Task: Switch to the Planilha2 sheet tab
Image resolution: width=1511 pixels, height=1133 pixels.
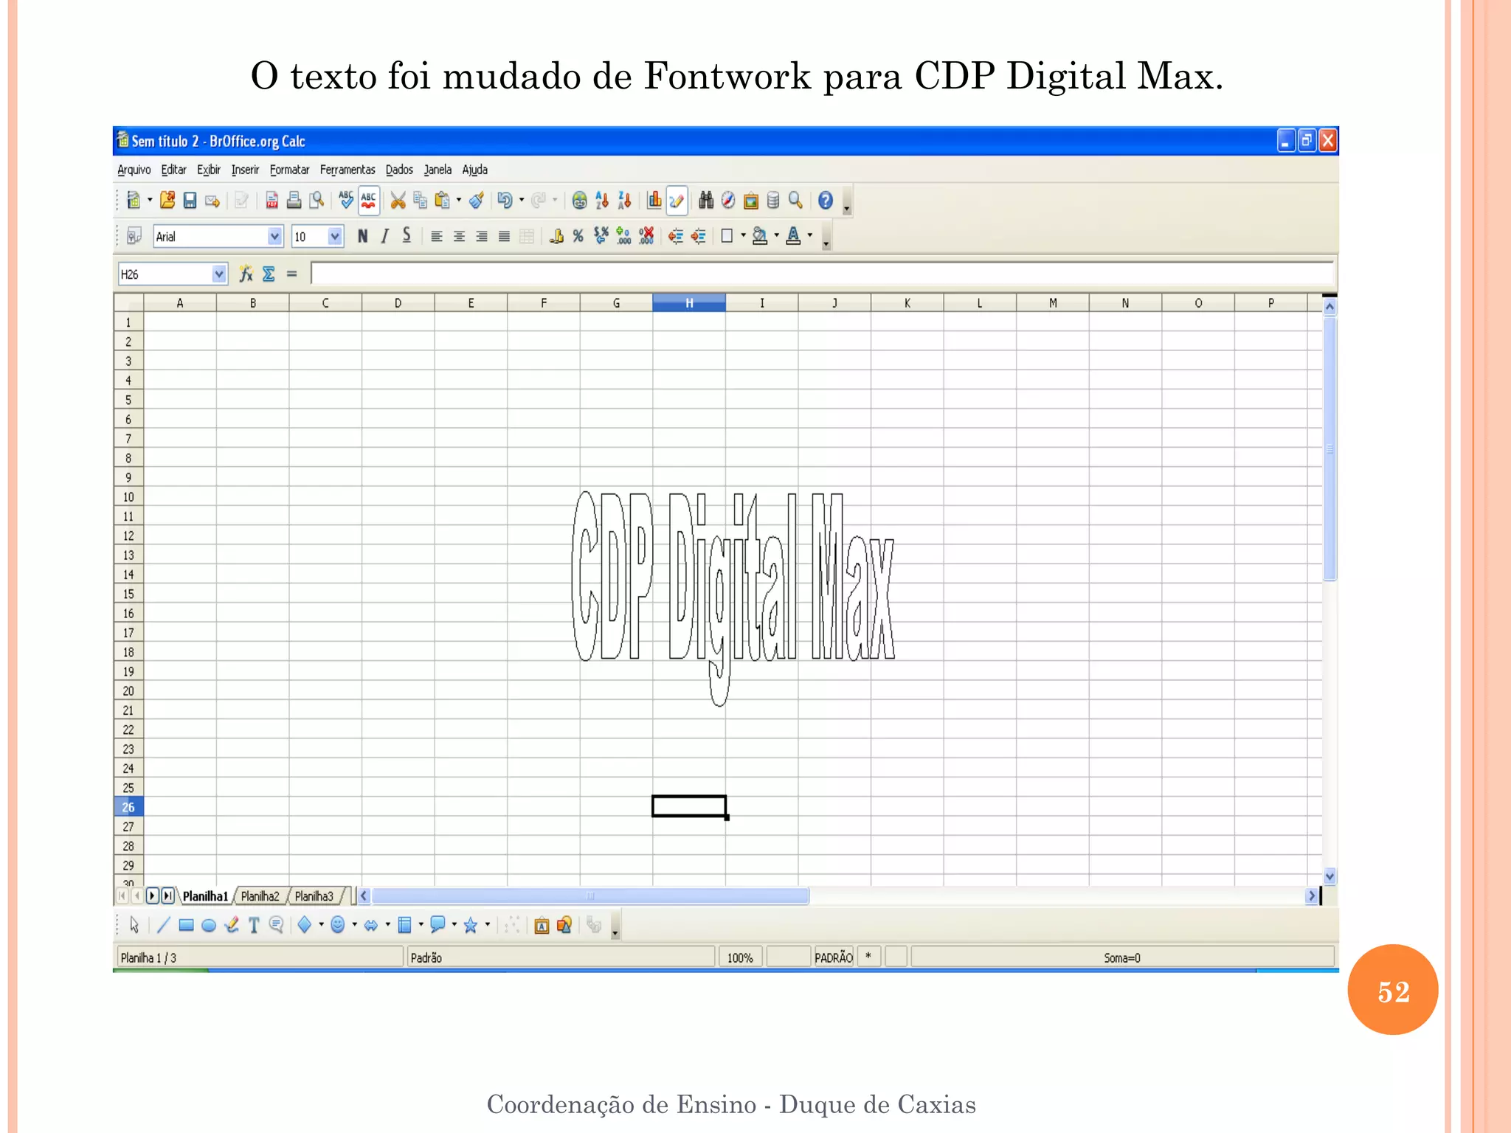Action: coord(260,896)
